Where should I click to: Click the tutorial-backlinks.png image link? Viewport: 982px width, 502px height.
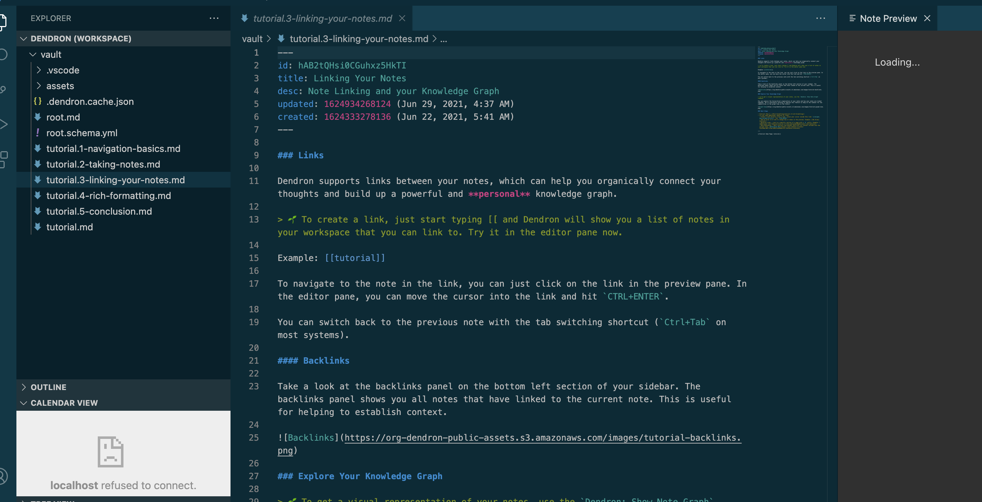coord(534,437)
